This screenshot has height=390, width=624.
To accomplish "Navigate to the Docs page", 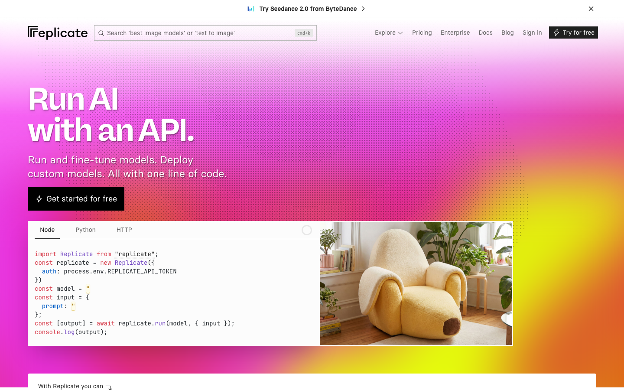I will coord(485,32).
